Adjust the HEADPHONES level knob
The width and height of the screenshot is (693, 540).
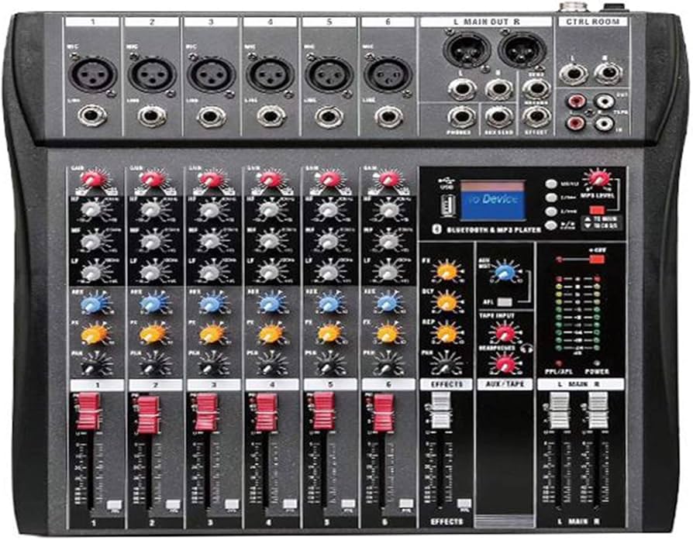pyautogui.click(x=504, y=363)
